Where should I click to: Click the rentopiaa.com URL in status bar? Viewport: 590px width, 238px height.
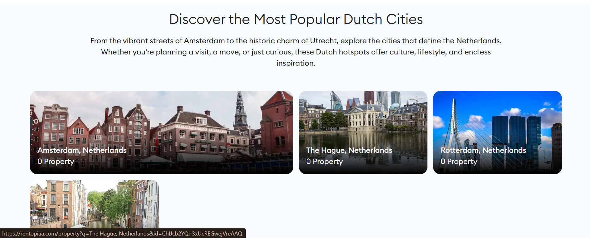point(122,234)
